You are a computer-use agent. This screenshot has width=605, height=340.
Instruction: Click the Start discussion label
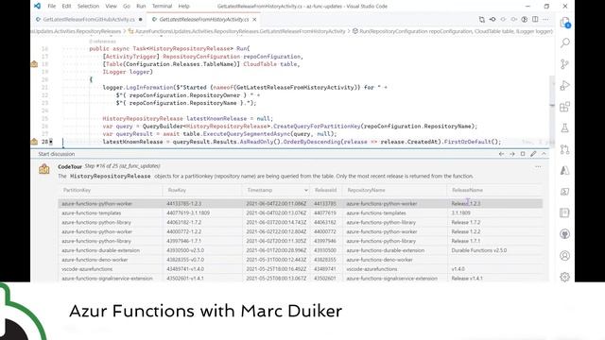coord(57,154)
